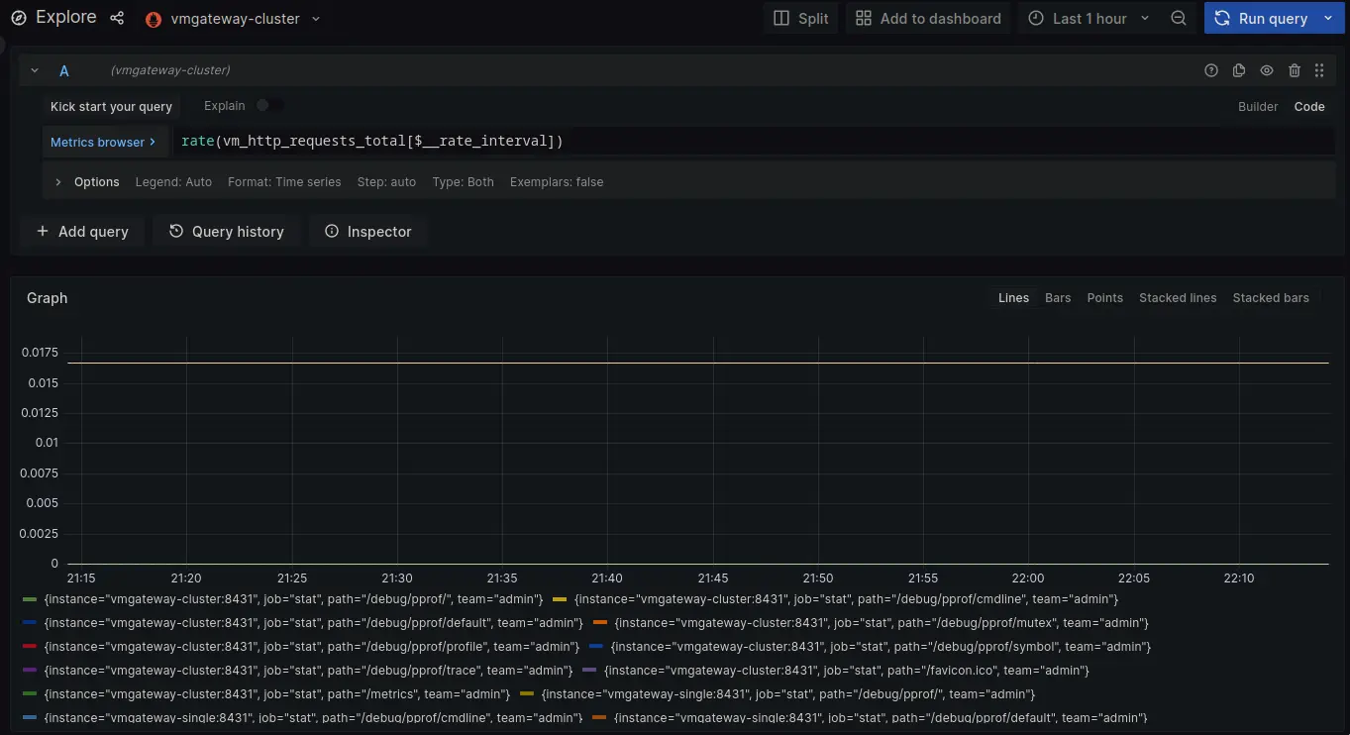Hide query A using eye icon
Image resolution: width=1350 pixels, height=735 pixels.
(x=1266, y=70)
